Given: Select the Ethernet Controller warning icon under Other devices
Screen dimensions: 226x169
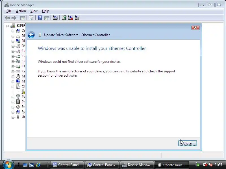Looking at the screenshot, I should (x=23, y=92).
